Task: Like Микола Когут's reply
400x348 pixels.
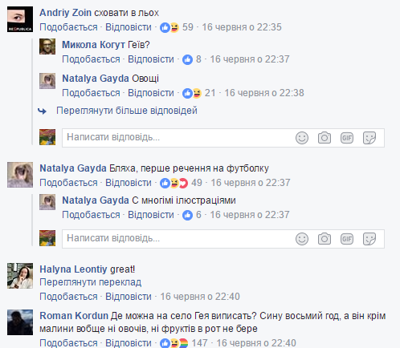Action: (x=91, y=59)
